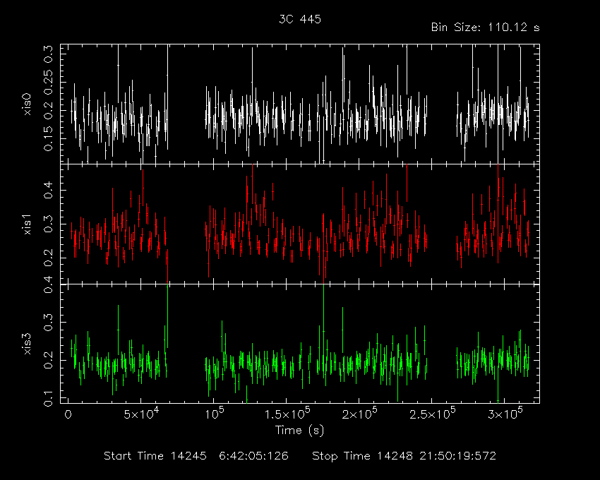Click the "xis1" y-axis label

[28, 224]
